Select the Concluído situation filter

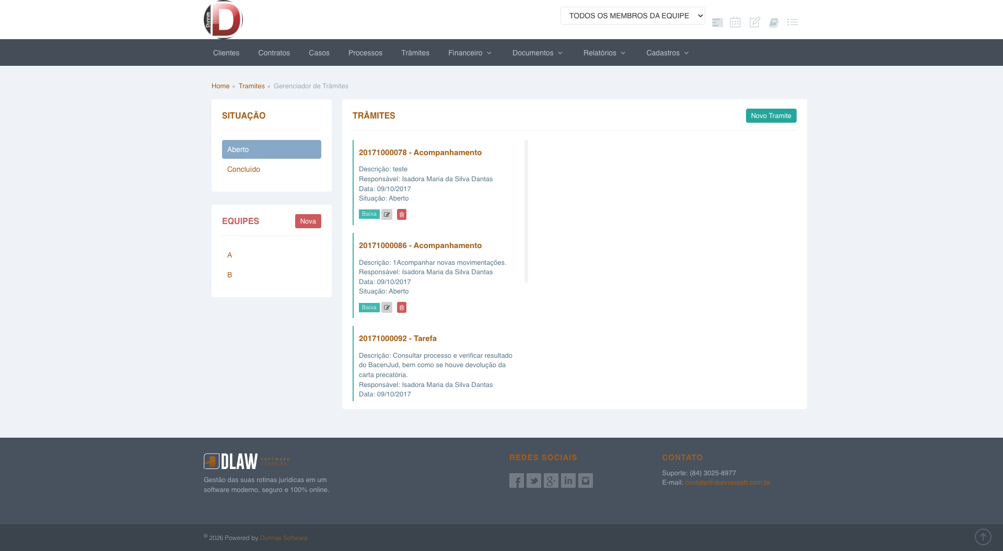243,169
